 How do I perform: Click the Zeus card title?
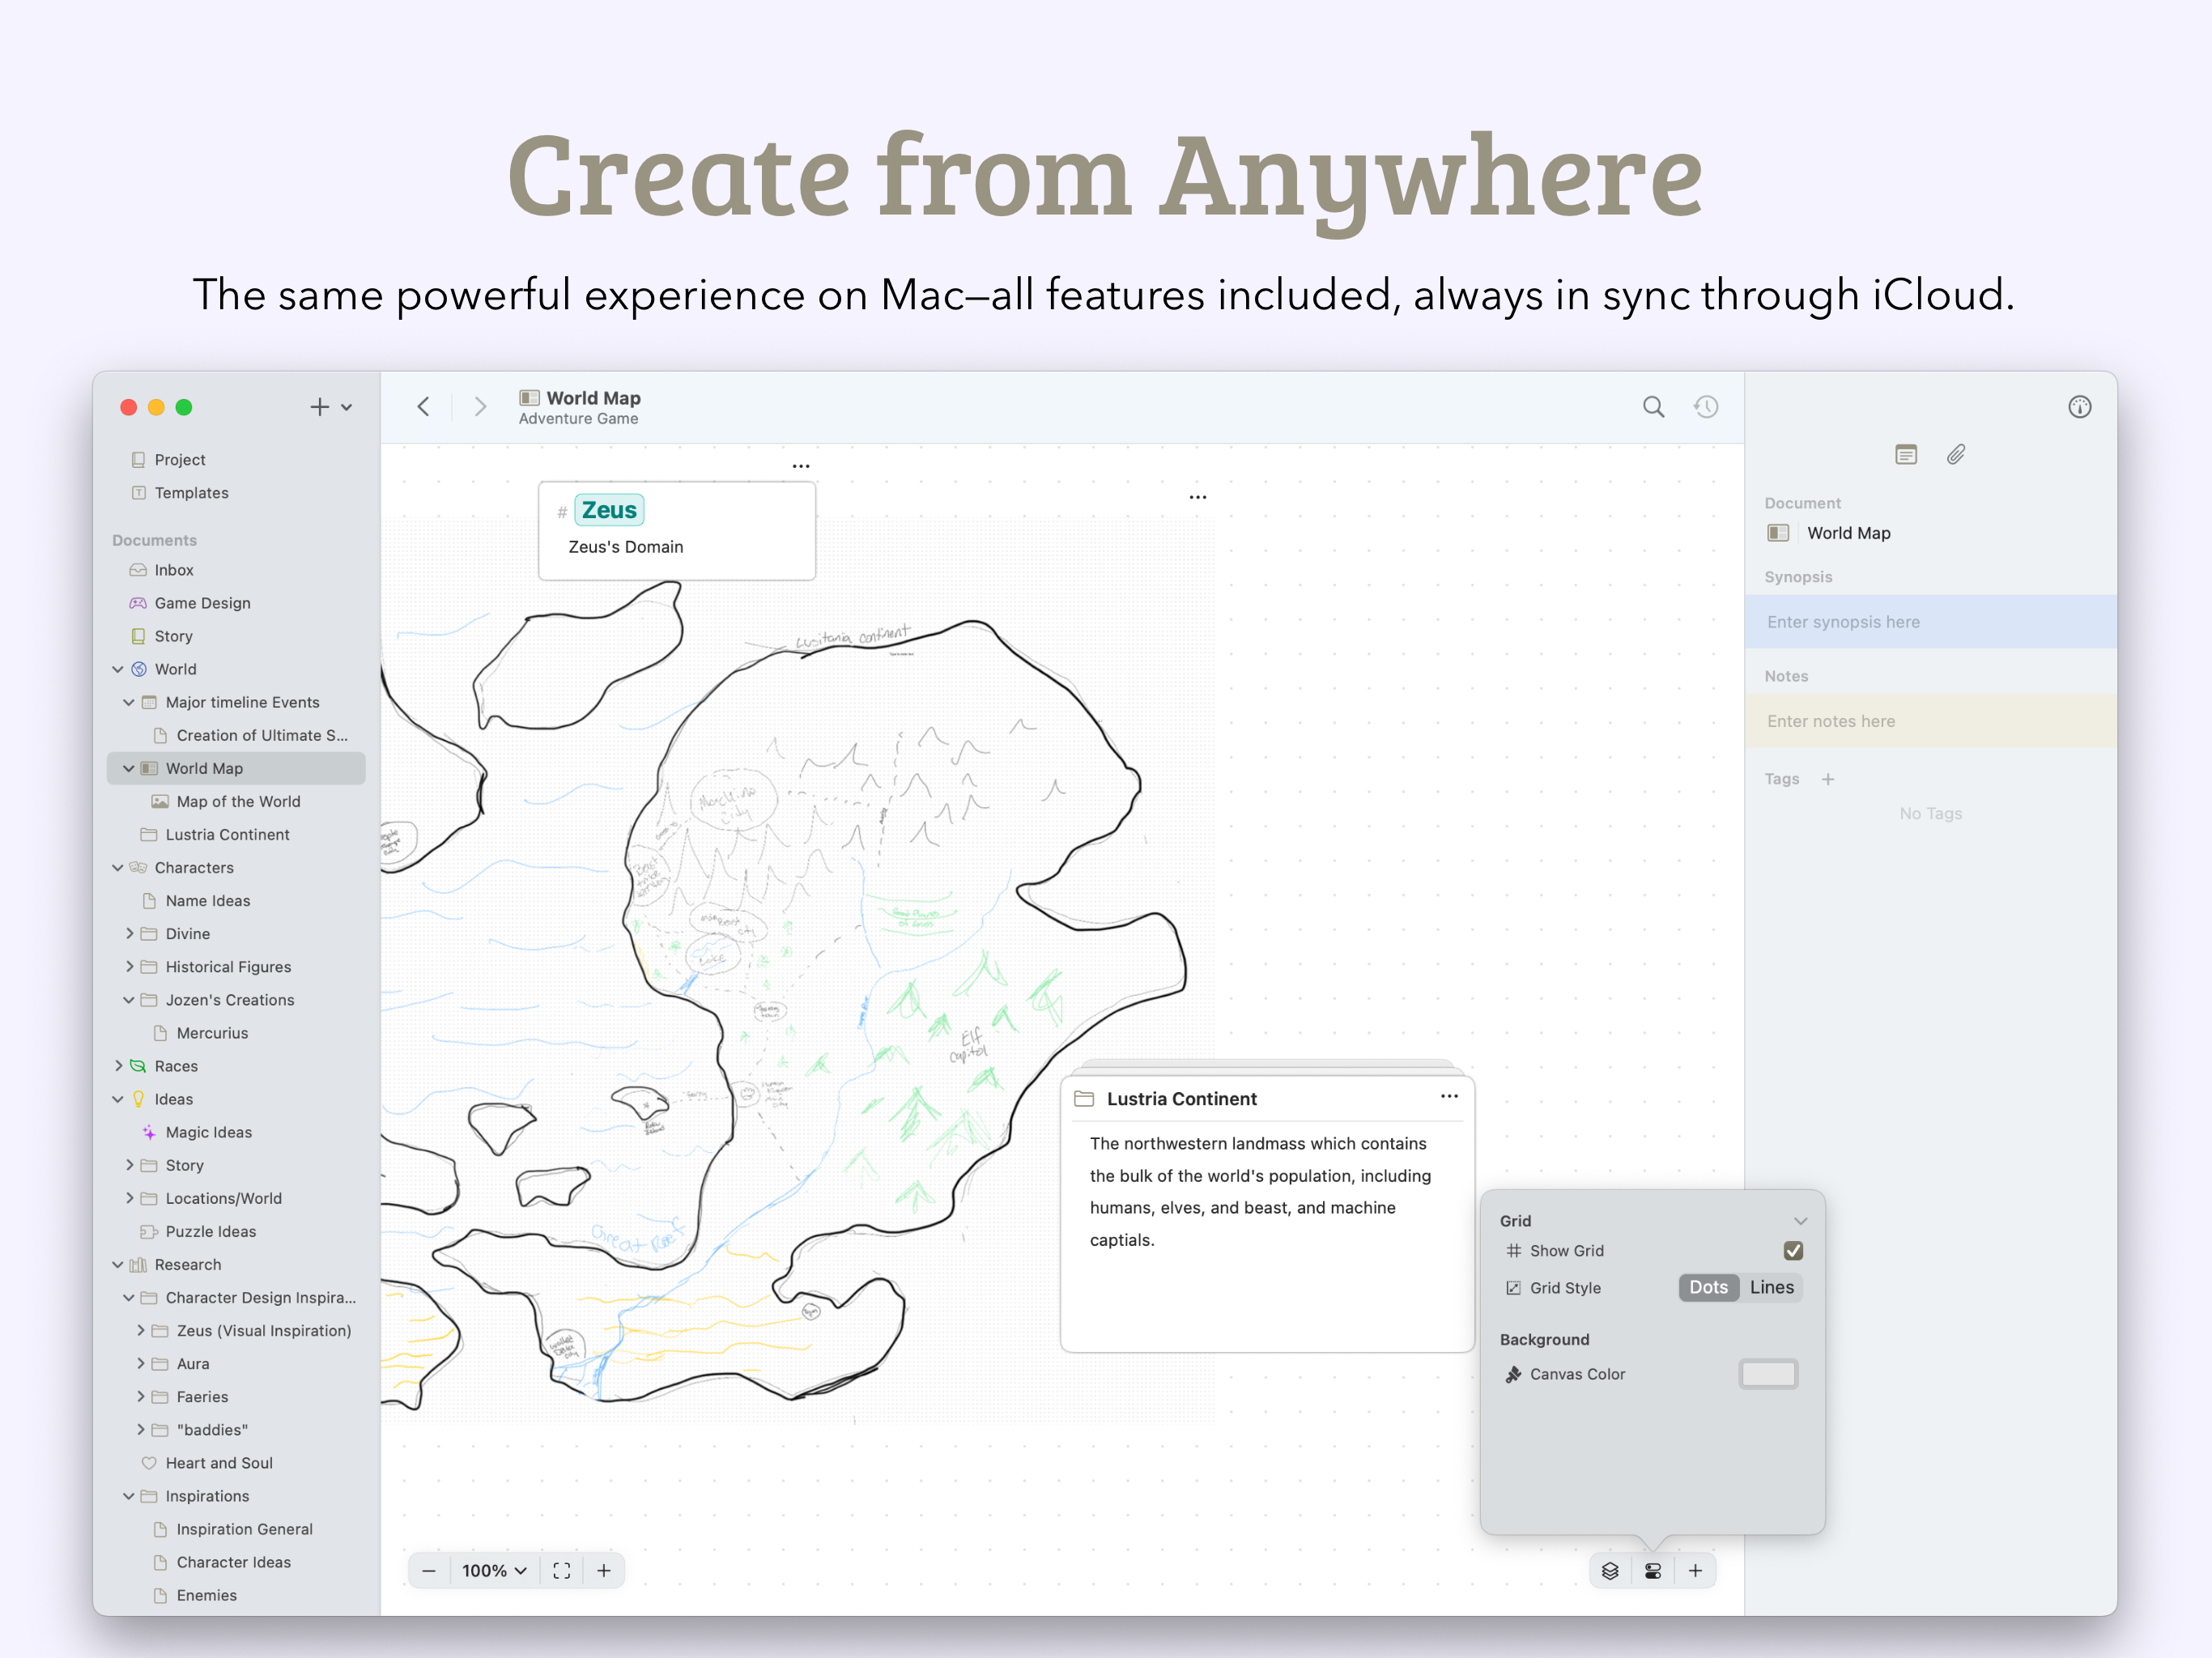click(609, 511)
